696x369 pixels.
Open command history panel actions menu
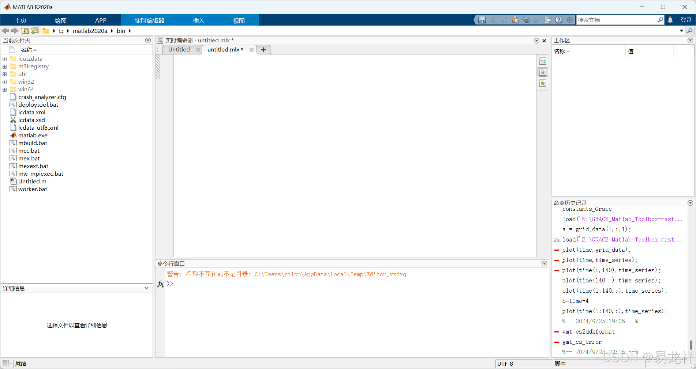click(690, 203)
